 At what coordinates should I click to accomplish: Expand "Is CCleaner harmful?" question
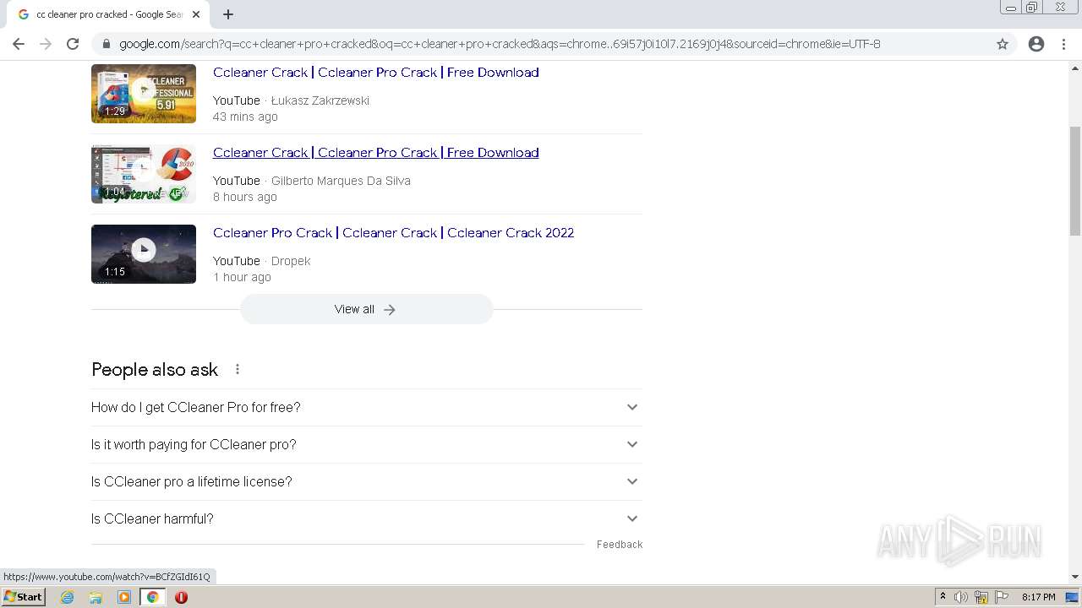(631, 518)
